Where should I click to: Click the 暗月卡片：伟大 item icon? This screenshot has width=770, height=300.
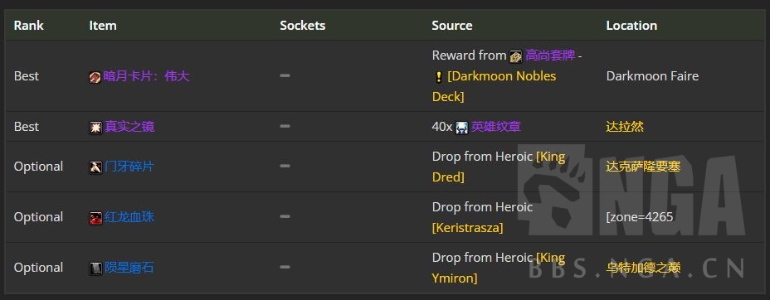pyautogui.click(x=95, y=77)
